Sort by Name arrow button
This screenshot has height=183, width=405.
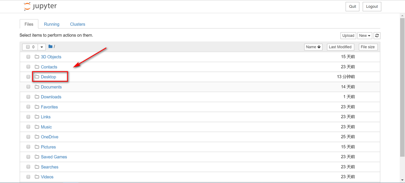313,47
